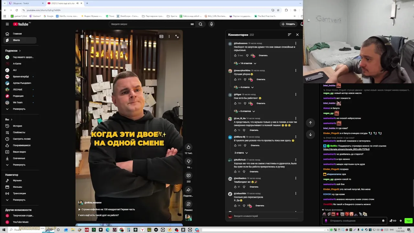The height and width of the screenshot is (233, 414).
Task: Mute the Short with the speaker icon
Action: click(x=91, y=36)
